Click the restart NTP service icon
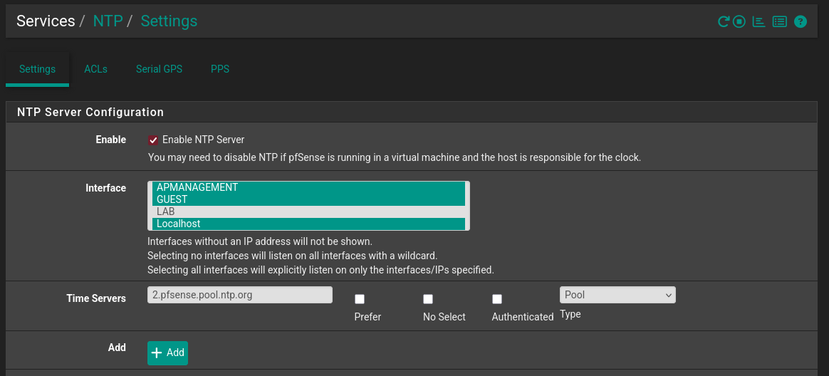The width and height of the screenshot is (829, 376). point(723,21)
